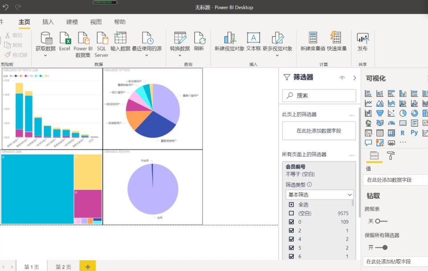Create a new visual via 新建视觉对象
The height and width of the screenshot is (271, 428).
[230, 38]
